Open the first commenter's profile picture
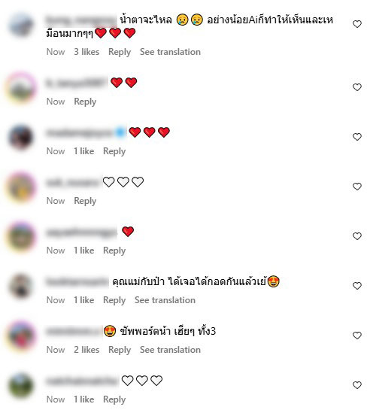The width and height of the screenshot is (370, 413). (x=21, y=25)
